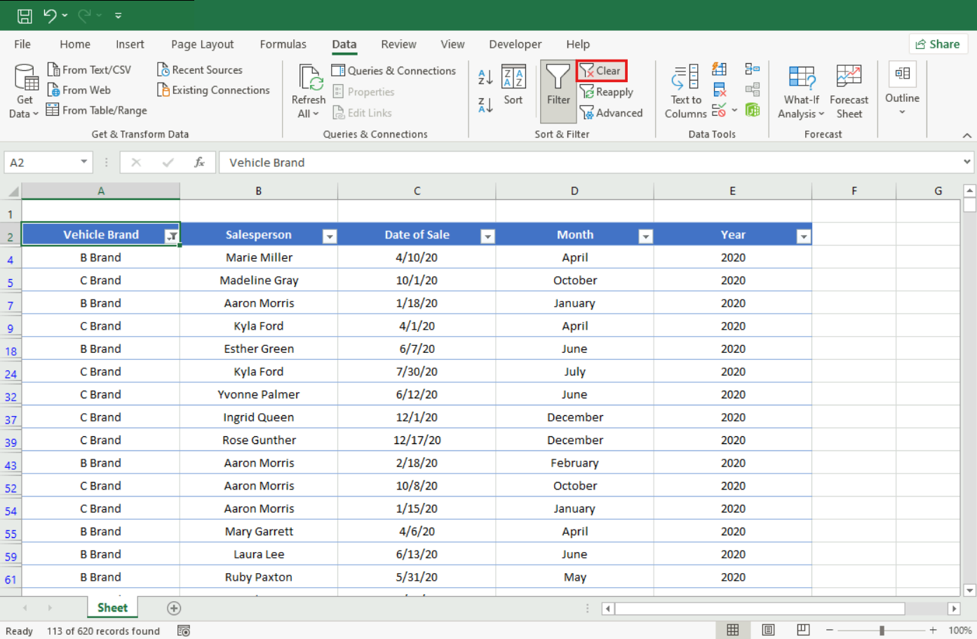Reapply the filter
Image resolution: width=977 pixels, height=639 pixels.
(607, 92)
